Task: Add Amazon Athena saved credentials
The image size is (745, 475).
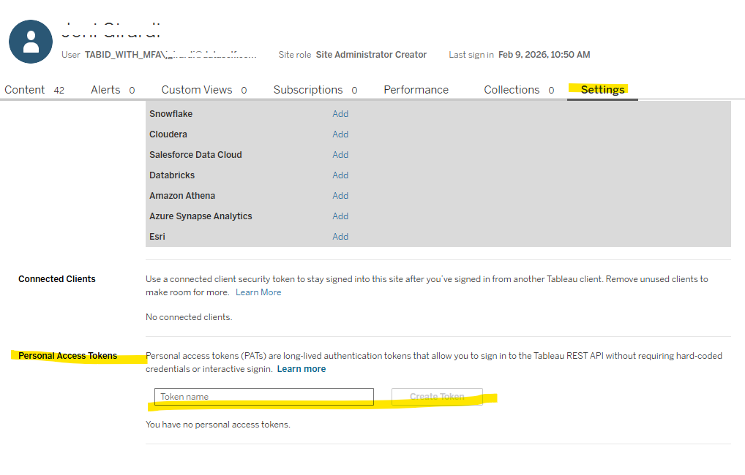Action: pyautogui.click(x=340, y=196)
